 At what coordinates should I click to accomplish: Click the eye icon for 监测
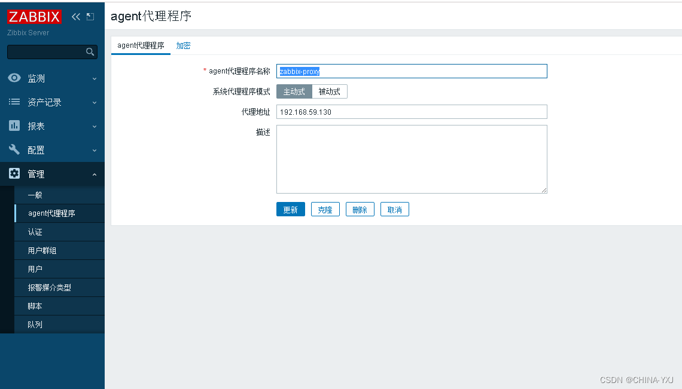point(14,78)
